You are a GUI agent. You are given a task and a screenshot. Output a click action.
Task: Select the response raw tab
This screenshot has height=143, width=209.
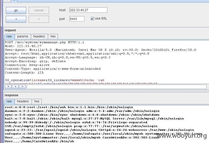(9, 101)
